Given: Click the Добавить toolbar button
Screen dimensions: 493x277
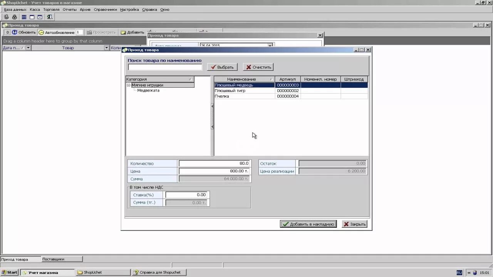Looking at the screenshot, I should [132, 32].
